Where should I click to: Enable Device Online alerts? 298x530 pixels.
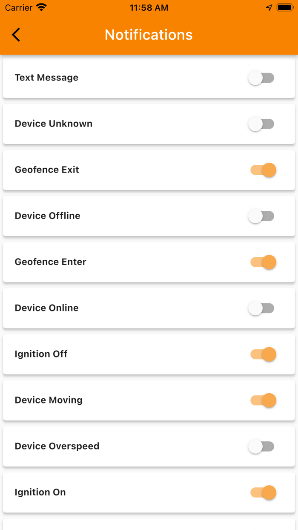tap(261, 308)
